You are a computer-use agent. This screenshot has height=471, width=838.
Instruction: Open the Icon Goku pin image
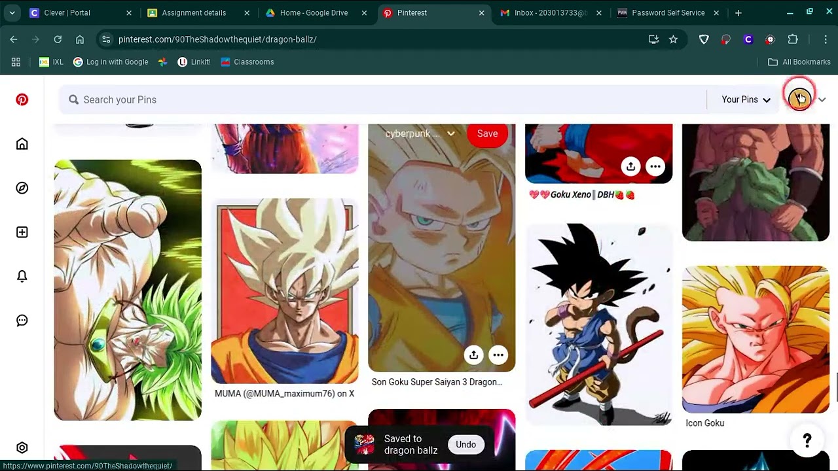coord(756,340)
